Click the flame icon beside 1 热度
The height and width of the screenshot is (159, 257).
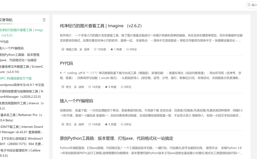[112, 49]
